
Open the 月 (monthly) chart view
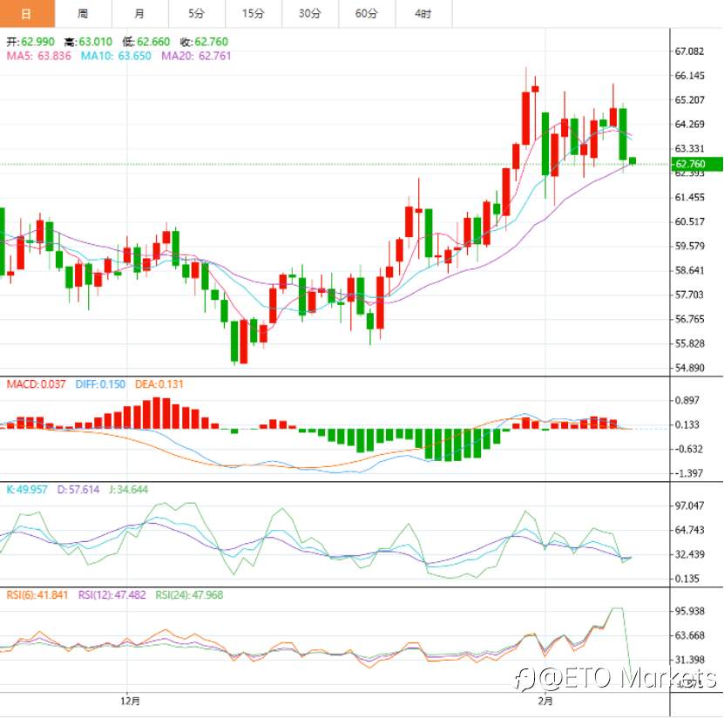point(139,14)
